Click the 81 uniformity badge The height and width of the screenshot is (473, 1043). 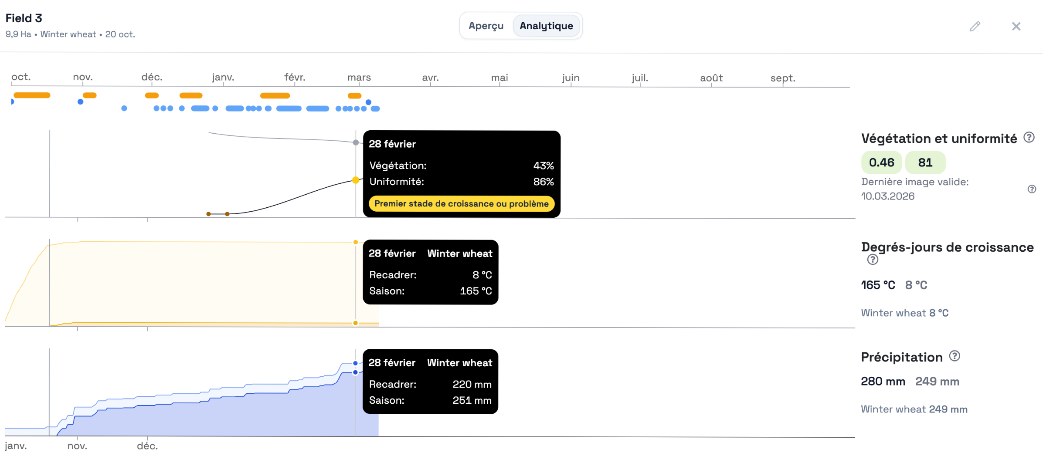coord(925,162)
